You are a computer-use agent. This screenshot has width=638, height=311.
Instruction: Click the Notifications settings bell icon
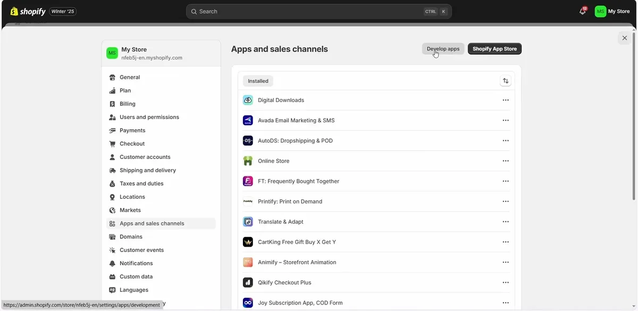coord(112,263)
